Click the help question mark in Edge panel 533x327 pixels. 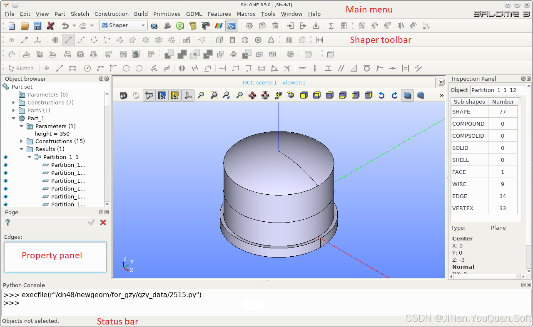tap(7, 223)
